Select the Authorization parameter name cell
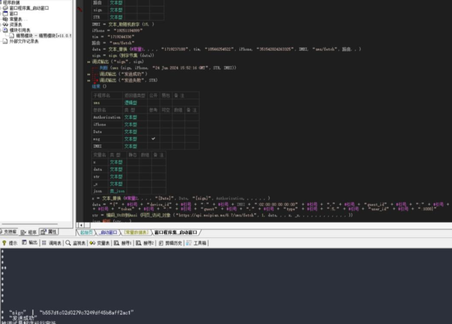Screen dimensions: 452x324 (x=107, y=117)
